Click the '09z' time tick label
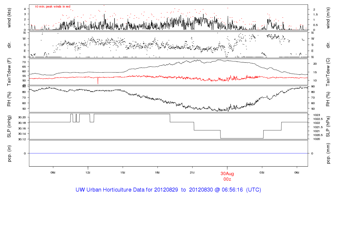Viewport: 337px width, 230px height. 53,172
